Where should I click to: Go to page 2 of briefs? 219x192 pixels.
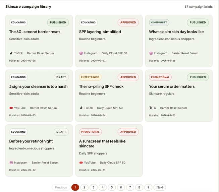tap(85, 187)
